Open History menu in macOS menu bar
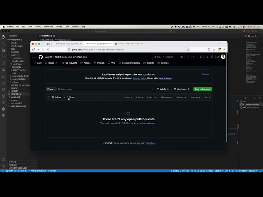The image size is (263, 197). 38,27
